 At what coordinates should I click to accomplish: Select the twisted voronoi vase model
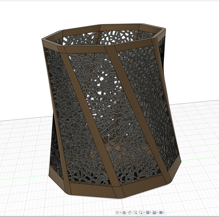[111, 110]
